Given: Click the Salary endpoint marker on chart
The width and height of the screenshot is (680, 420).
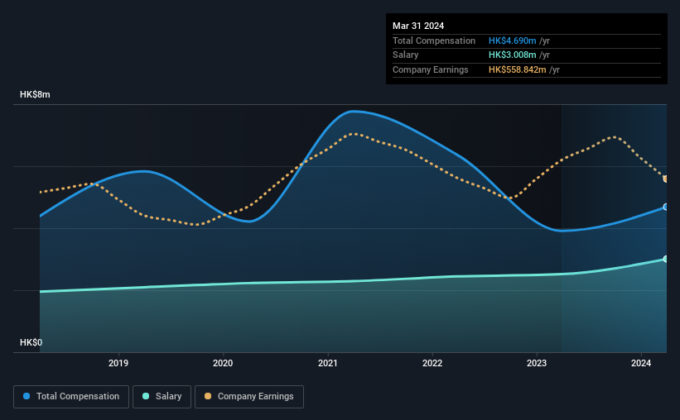Looking at the screenshot, I should (665, 259).
